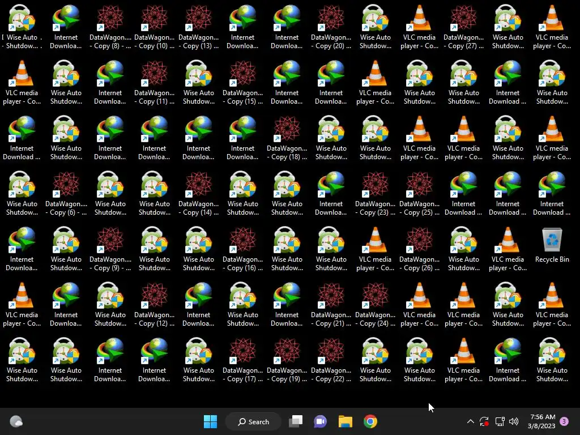Click the sync status tray icon
Viewport: 580px width, 435px height.
[484, 421]
